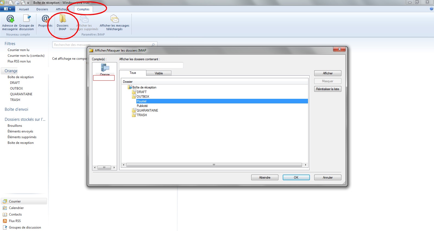Open the blue file menu dropdown
434x231 pixels.
tap(8, 9)
